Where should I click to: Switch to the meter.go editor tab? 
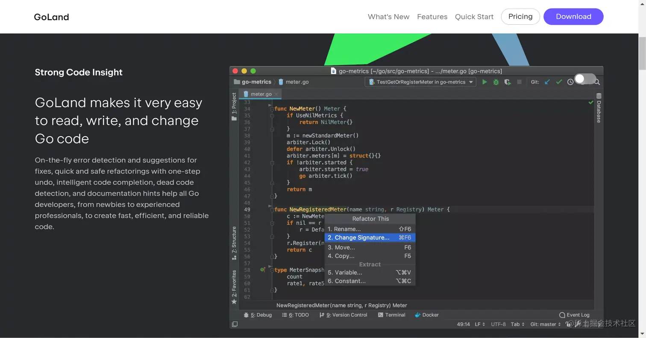(260, 94)
